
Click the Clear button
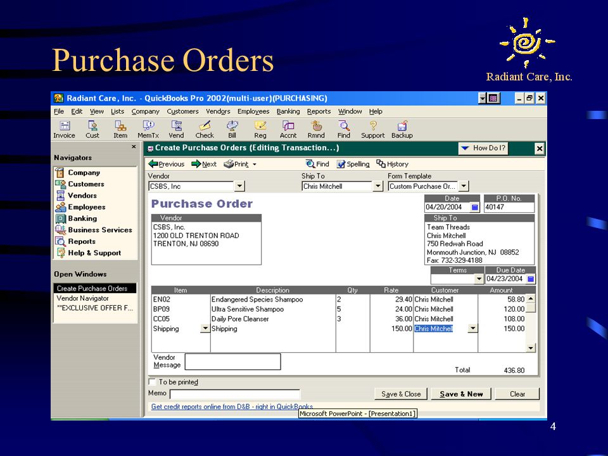click(x=517, y=394)
